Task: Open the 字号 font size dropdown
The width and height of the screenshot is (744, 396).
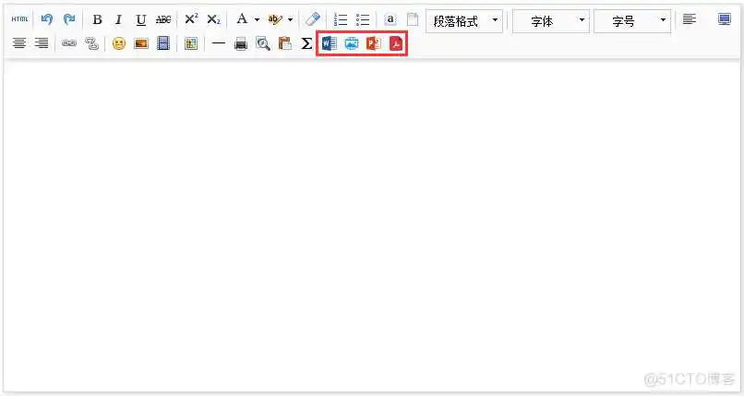Action: click(x=632, y=21)
